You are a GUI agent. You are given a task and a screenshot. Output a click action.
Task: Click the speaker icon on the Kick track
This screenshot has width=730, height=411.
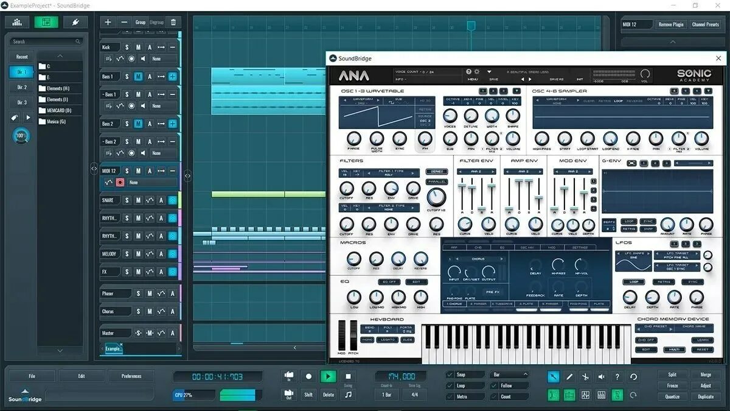coord(144,58)
